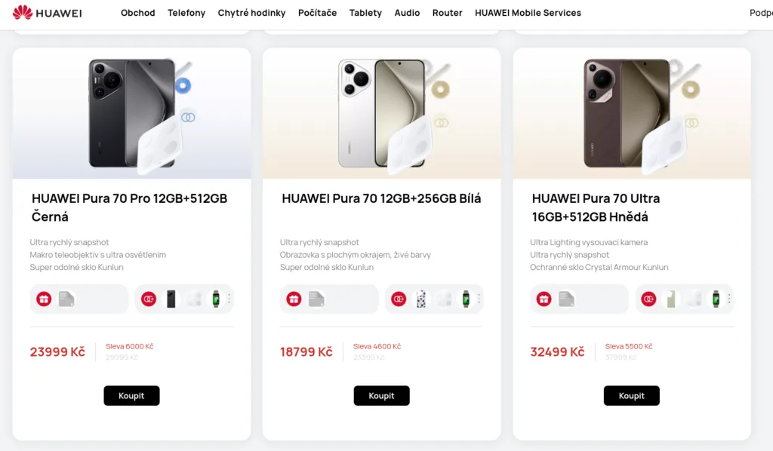Select green smartwatch accessory on Pura 70 Pro card

click(216, 299)
